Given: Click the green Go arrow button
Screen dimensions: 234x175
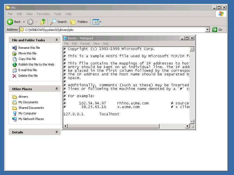Looking at the screenshot, I should point(215,30).
